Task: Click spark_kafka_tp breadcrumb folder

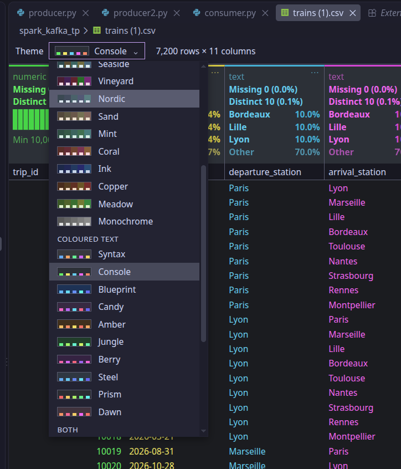Action: click(x=50, y=31)
